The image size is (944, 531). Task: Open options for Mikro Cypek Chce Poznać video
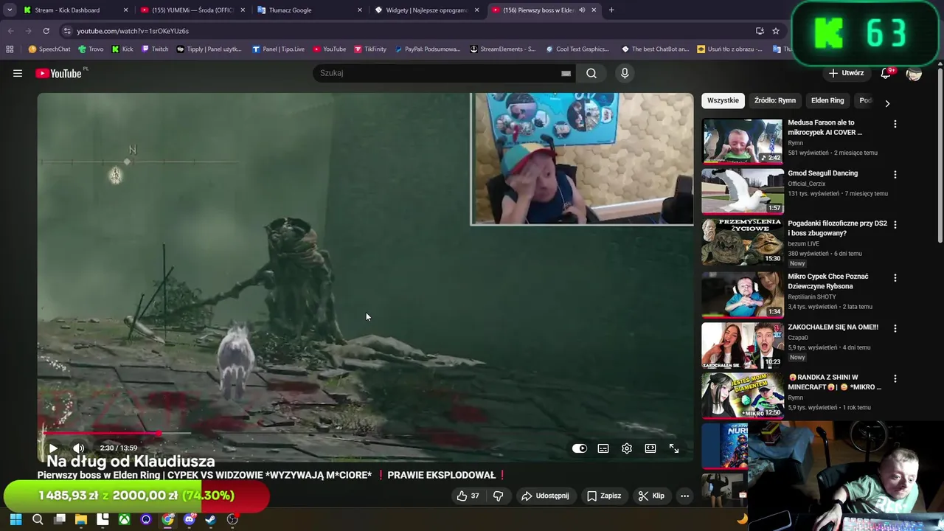coord(895,278)
